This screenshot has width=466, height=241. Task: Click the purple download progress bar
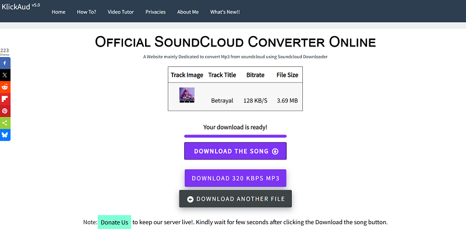tap(235, 136)
